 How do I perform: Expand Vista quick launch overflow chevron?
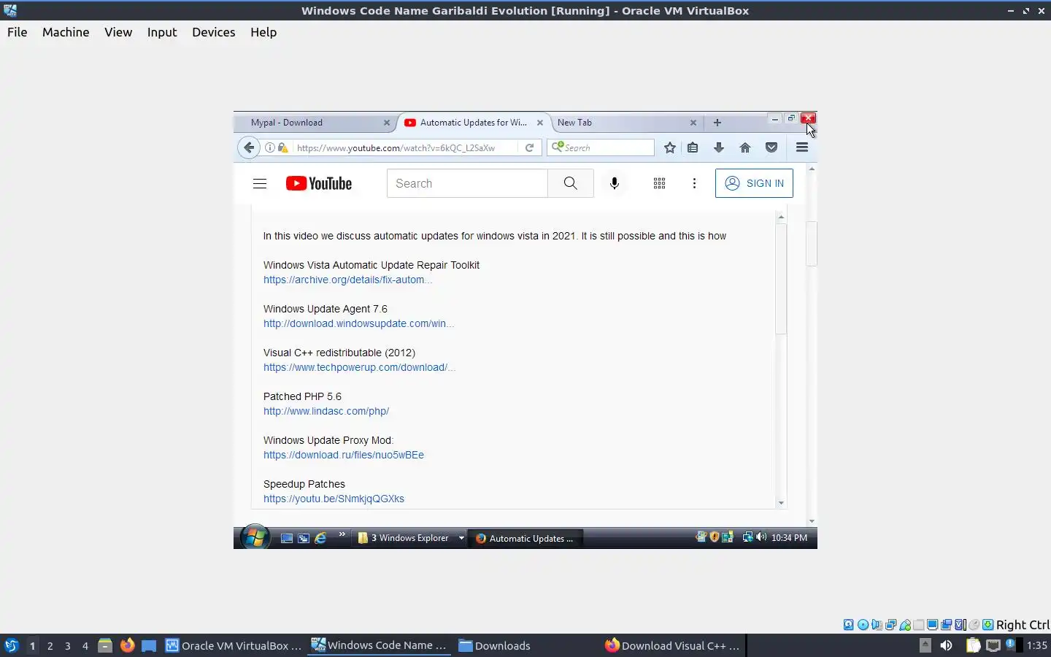[x=342, y=535]
